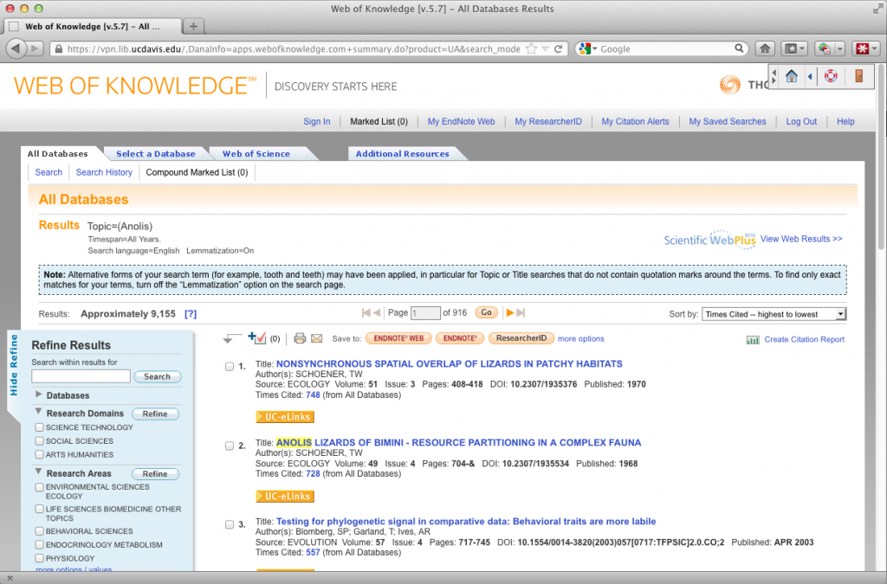Click the red lifebuoy help icon

[831, 75]
